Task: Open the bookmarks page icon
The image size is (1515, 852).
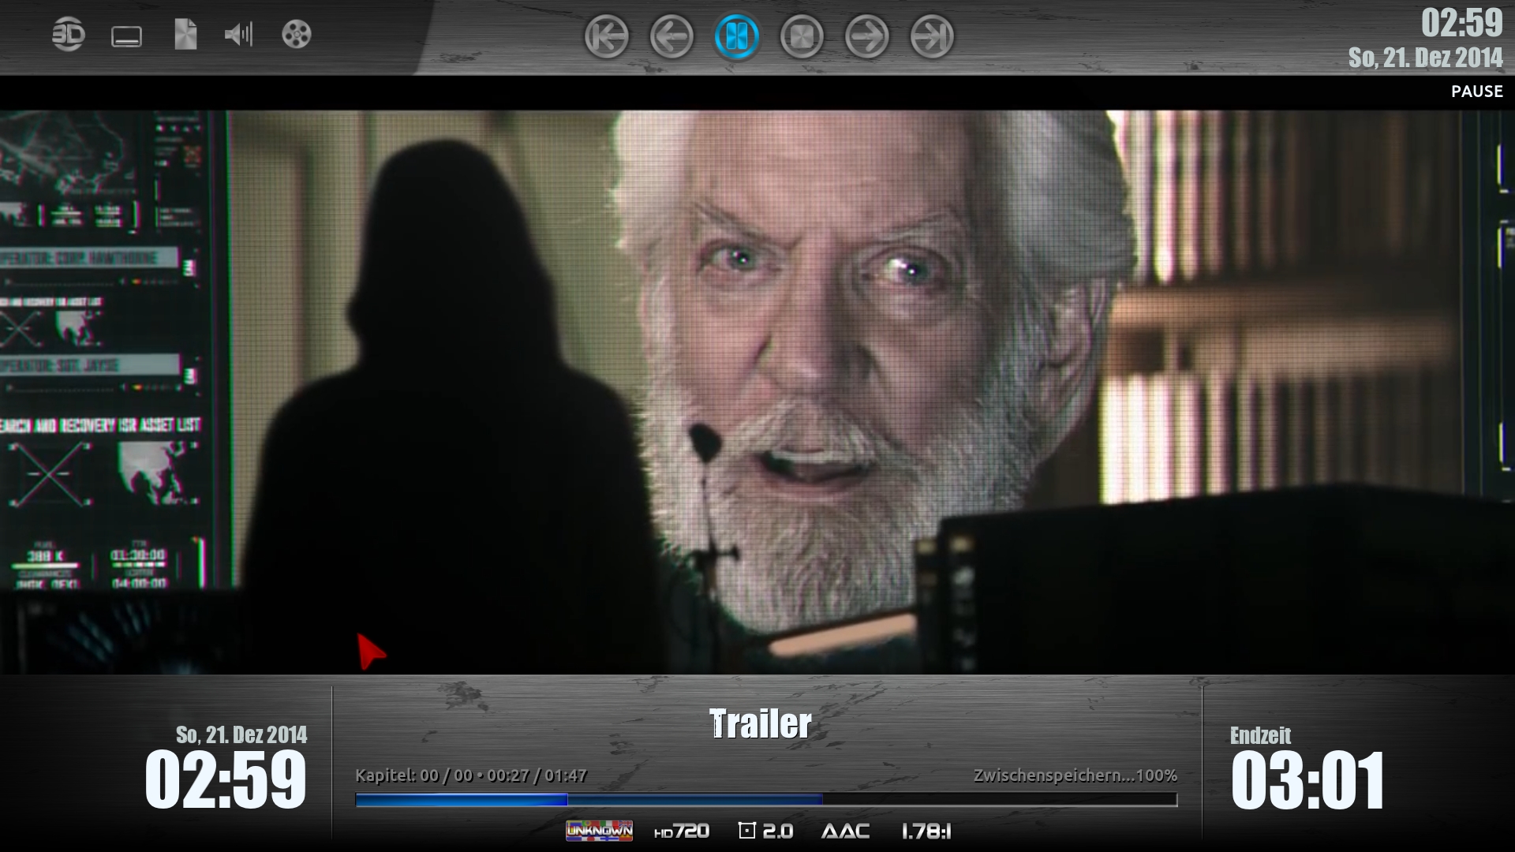Action: (x=185, y=35)
